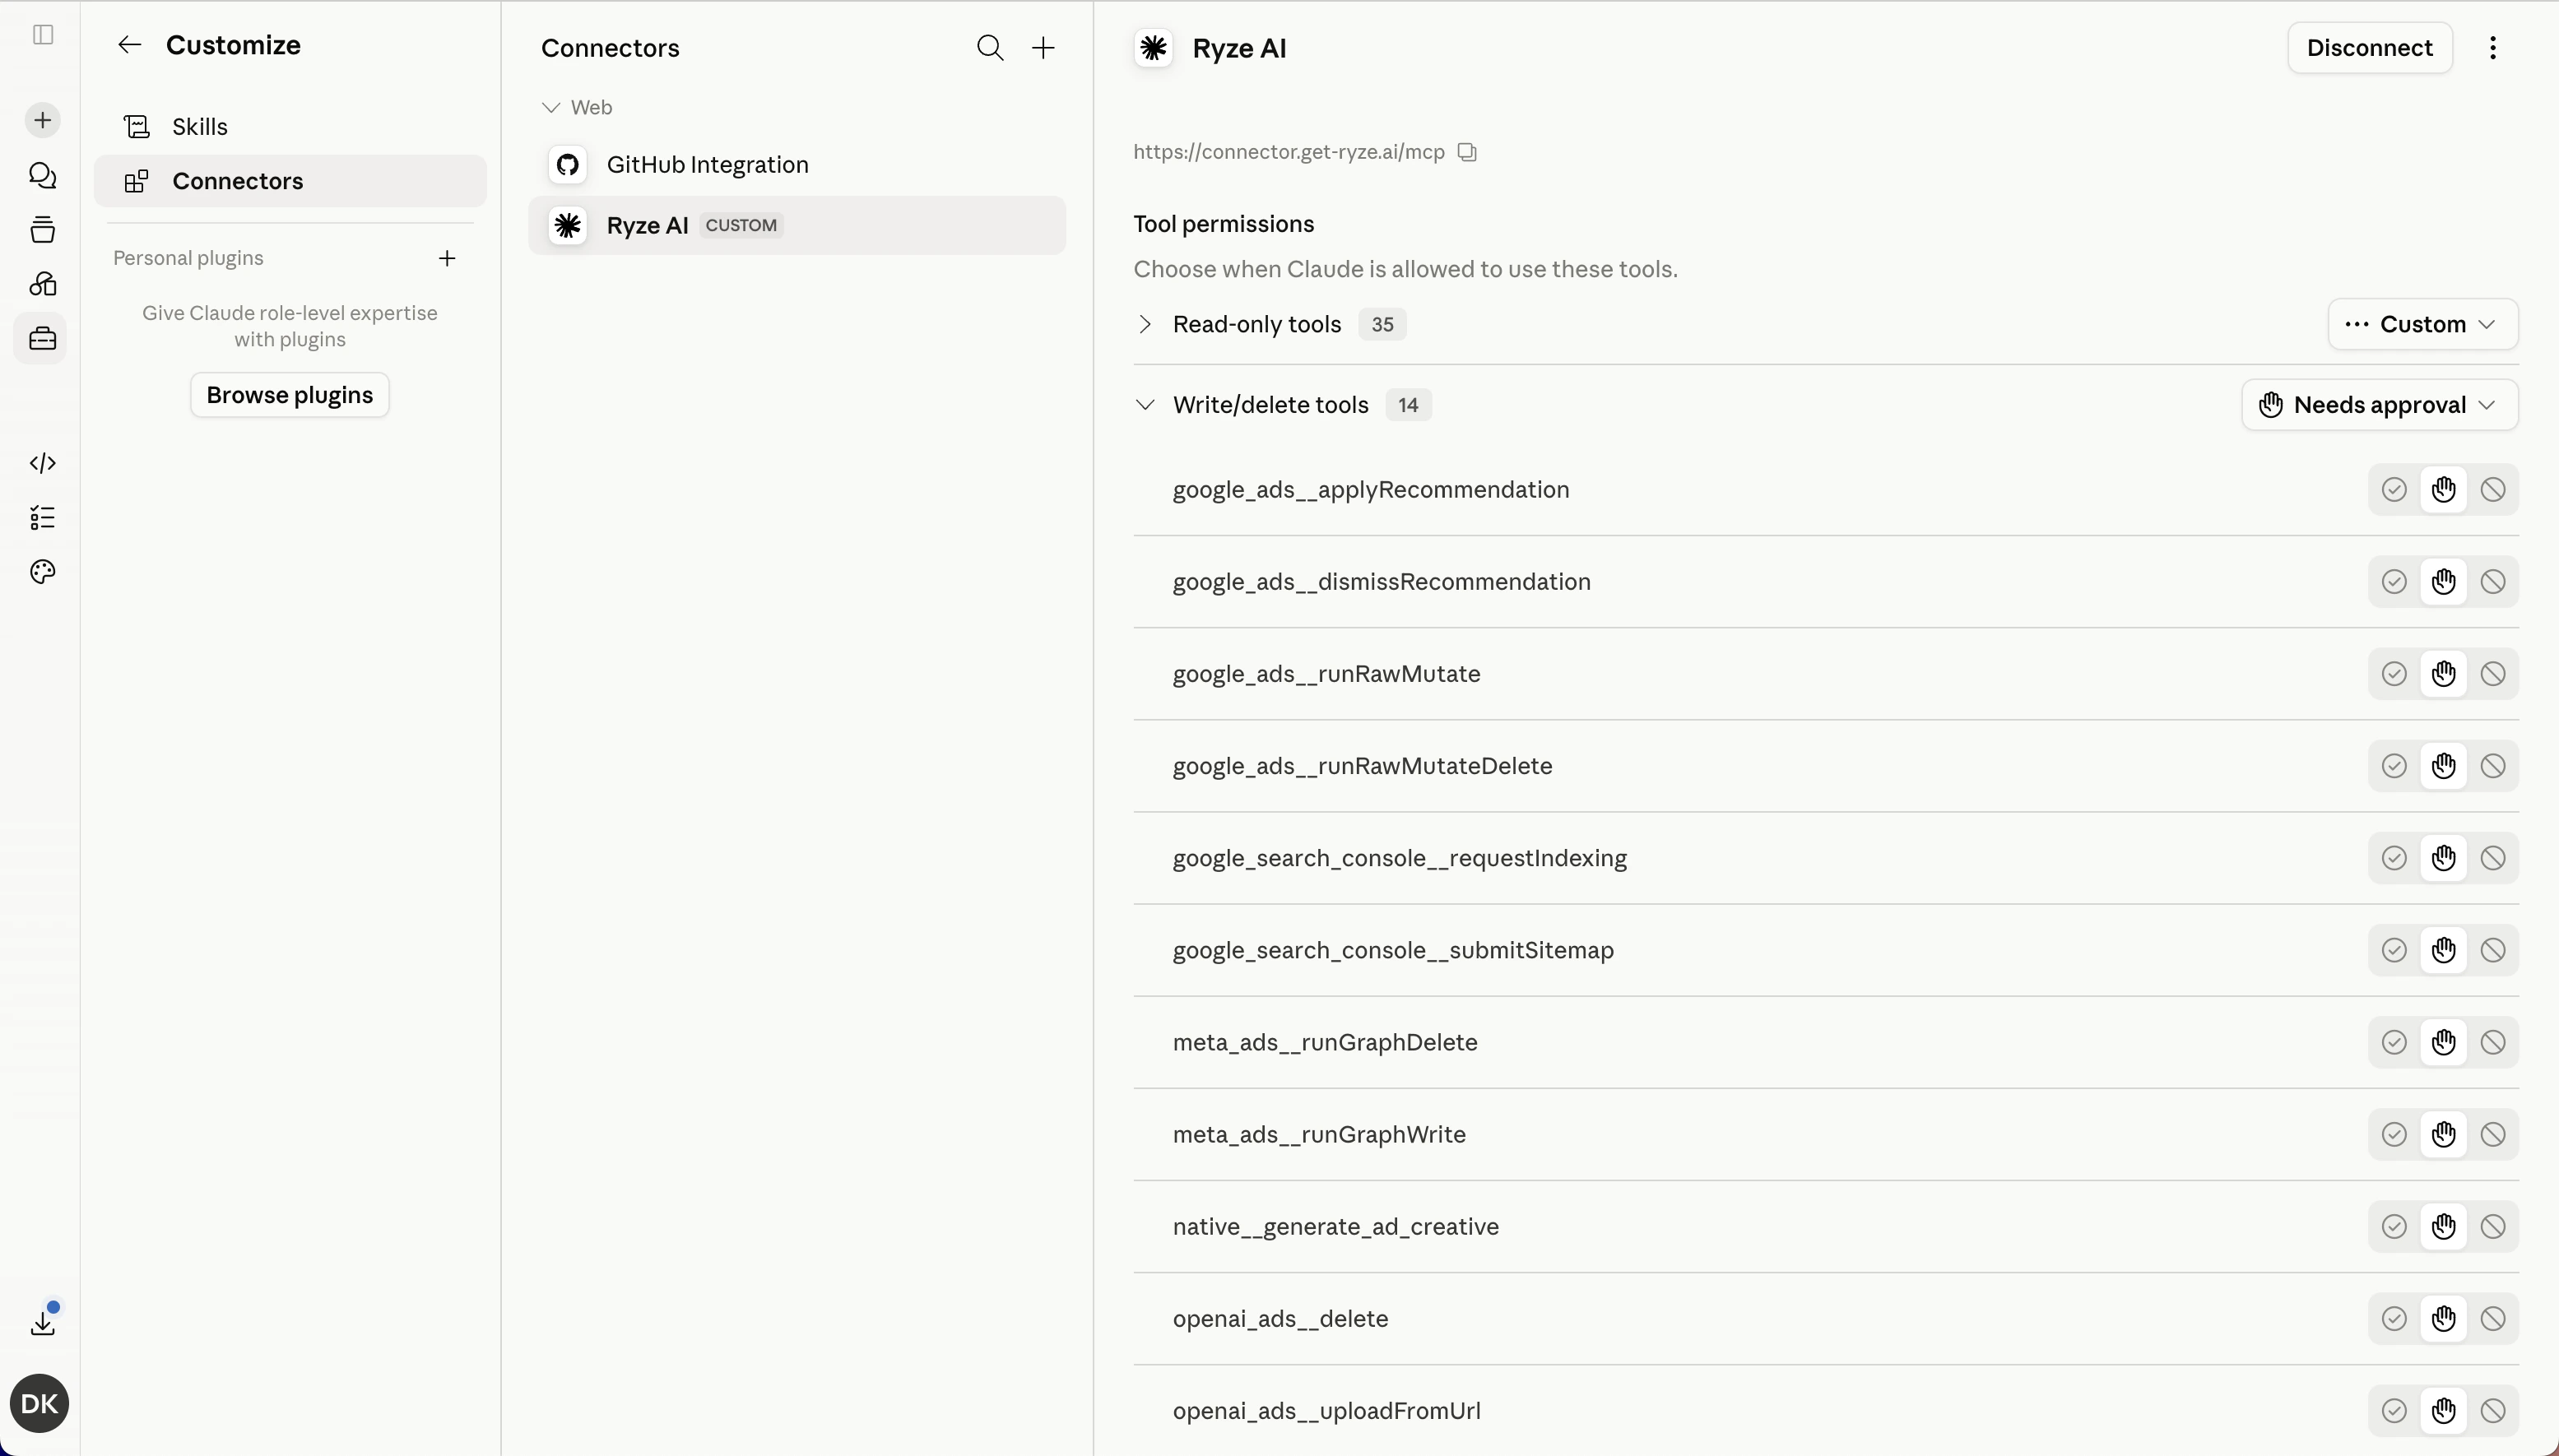
Task: Open the DK user avatar menu
Action: coord(39,1404)
